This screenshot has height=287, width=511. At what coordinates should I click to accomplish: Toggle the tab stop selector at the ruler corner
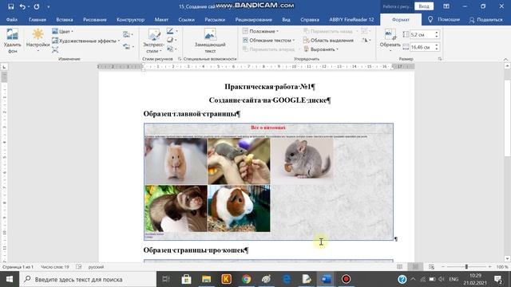click(x=4, y=67)
